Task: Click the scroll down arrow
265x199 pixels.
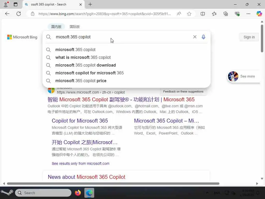Action: pos(262,179)
